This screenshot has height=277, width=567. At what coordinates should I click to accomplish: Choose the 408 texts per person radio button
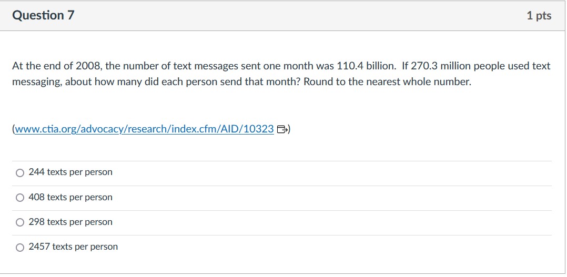click(20, 198)
